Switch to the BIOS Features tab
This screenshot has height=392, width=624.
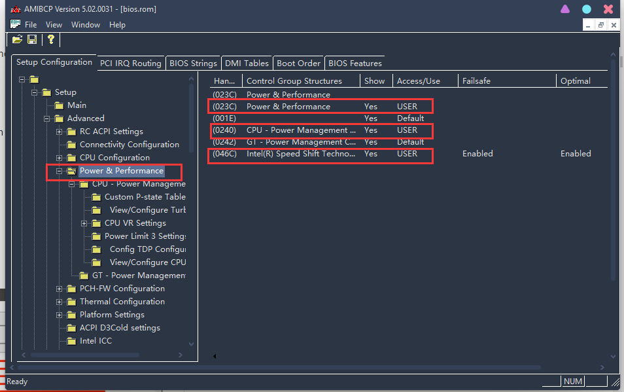tap(355, 63)
